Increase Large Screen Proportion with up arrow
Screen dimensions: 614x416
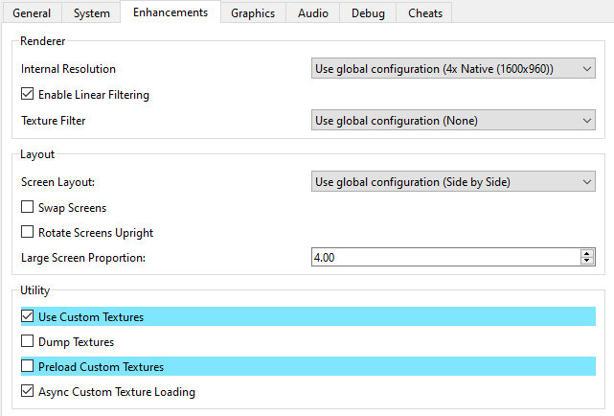pos(586,253)
